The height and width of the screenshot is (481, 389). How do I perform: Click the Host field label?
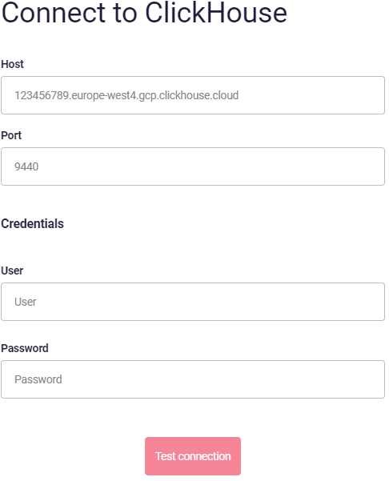pos(12,64)
